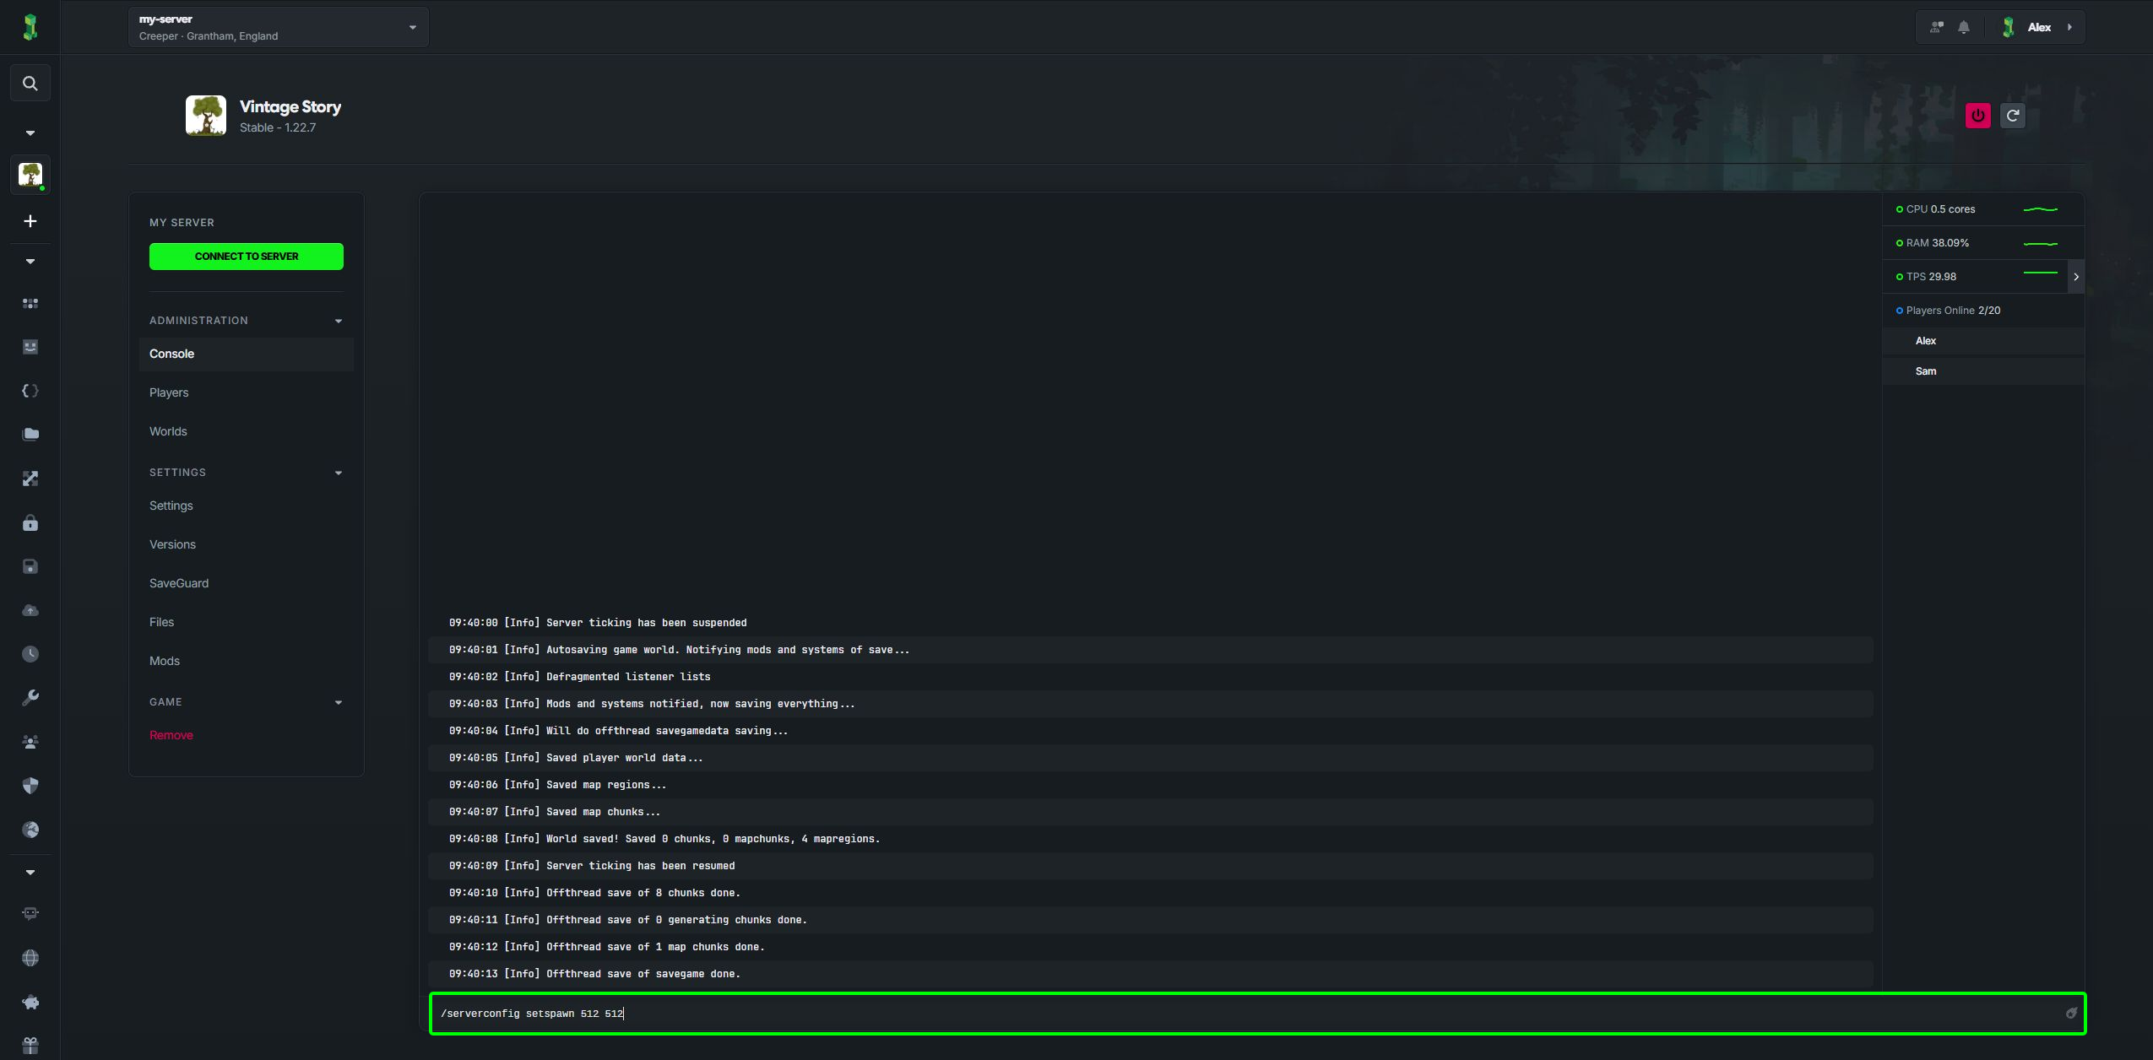Open the notifications bell icon

(1964, 27)
